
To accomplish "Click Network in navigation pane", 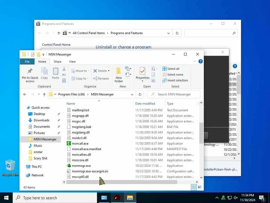I will (x=37, y=175).
